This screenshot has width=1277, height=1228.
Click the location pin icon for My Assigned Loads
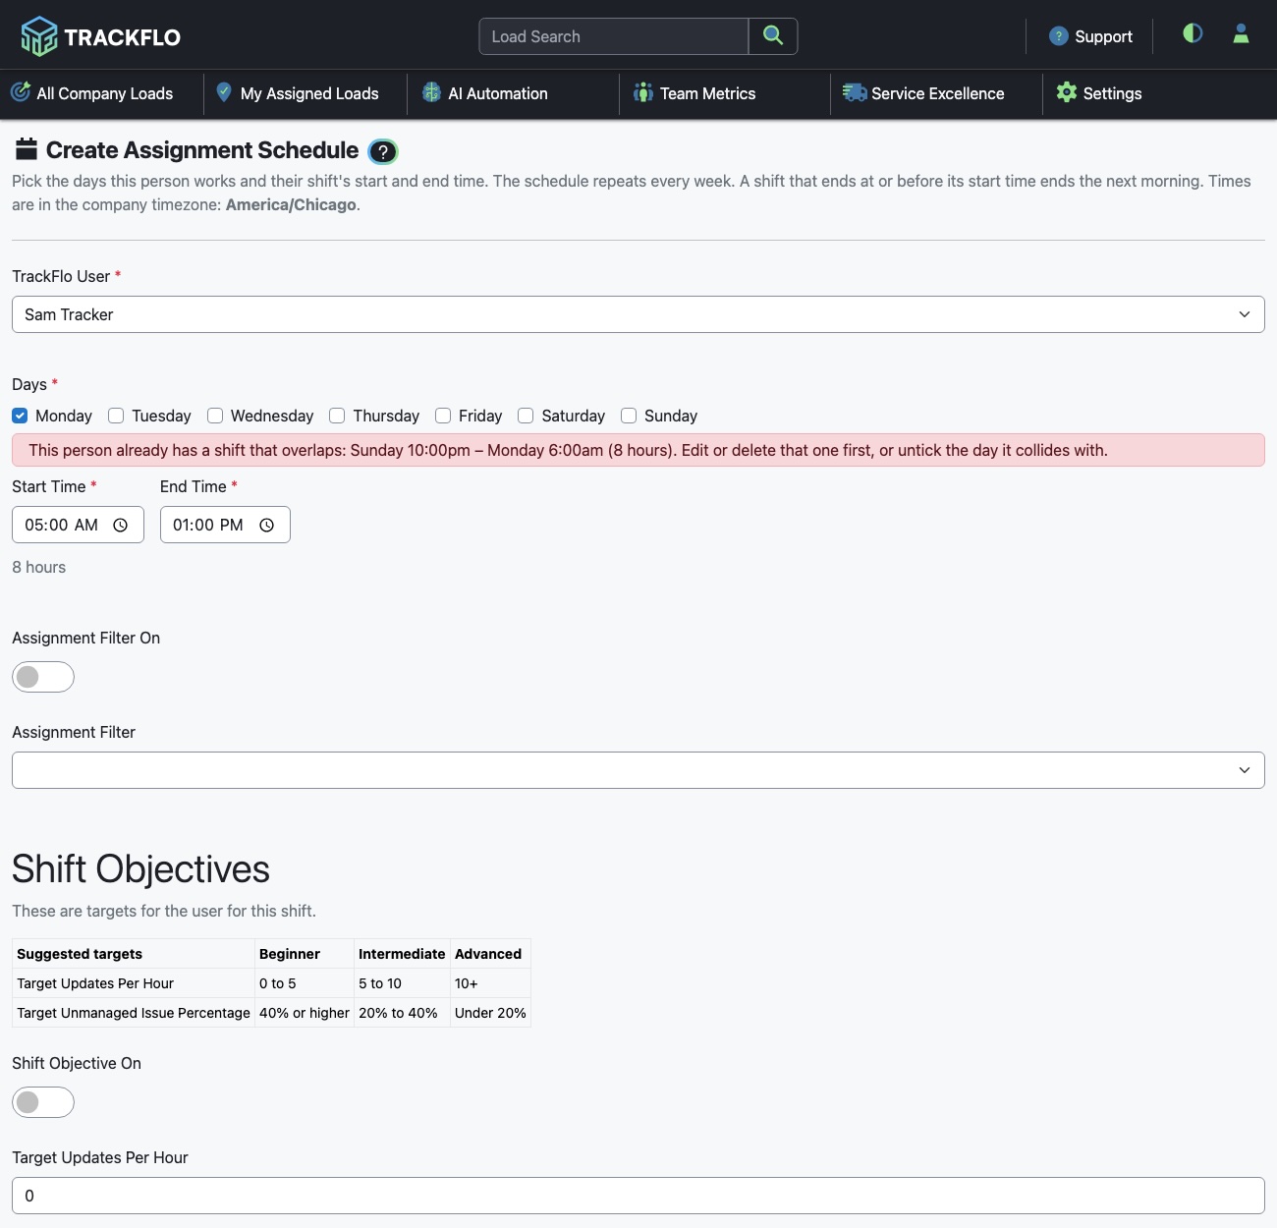pyautogui.click(x=224, y=92)
